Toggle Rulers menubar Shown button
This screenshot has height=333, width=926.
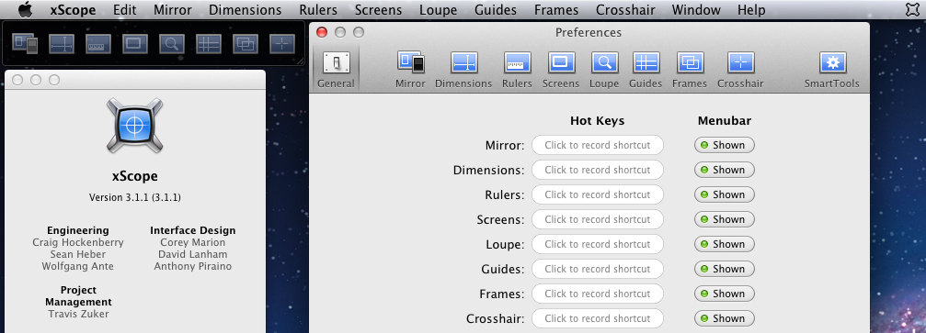(x=724, y=194)
